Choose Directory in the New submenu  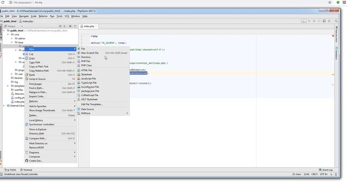coord(103,57)
